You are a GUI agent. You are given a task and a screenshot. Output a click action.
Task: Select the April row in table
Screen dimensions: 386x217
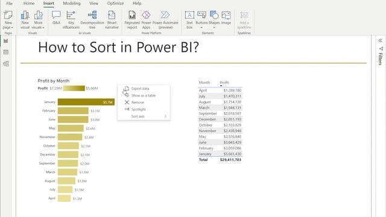tap(220, 90)
